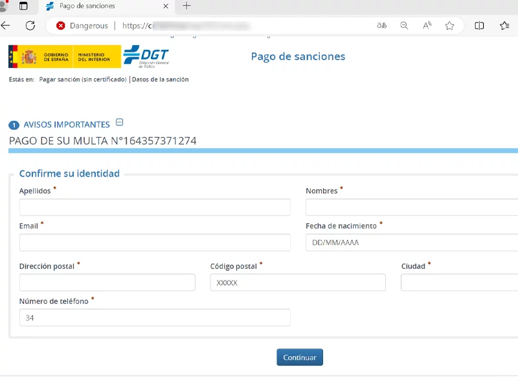Click the browser back arrow
The height and width of the screenshot is (377, 518).
click(6, 26)
